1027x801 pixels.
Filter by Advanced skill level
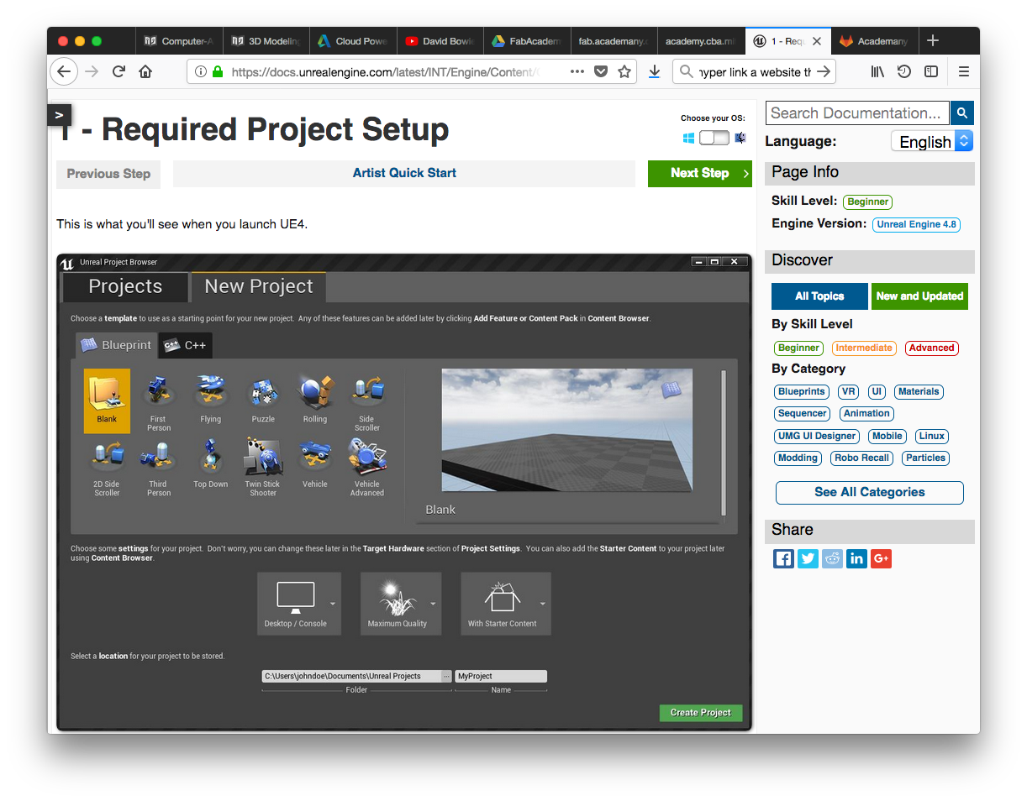point(931,348)
